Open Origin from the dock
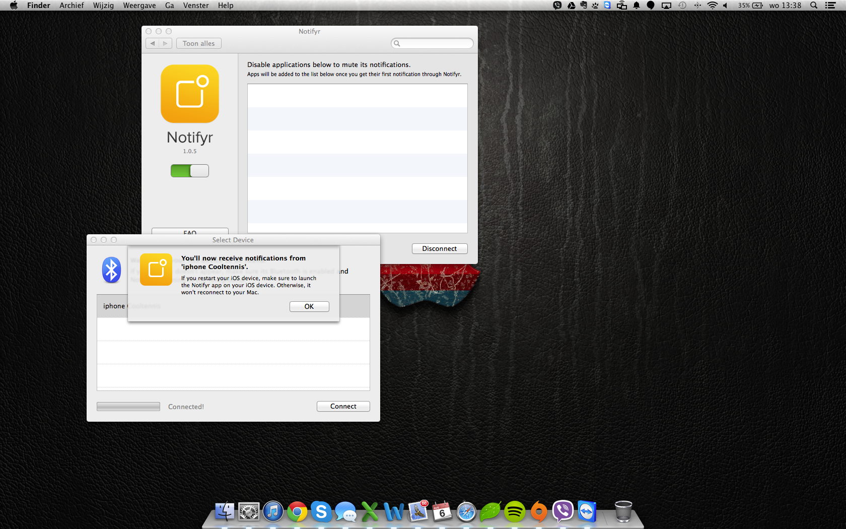Screen dimensions: 846x529 point(539,512)
